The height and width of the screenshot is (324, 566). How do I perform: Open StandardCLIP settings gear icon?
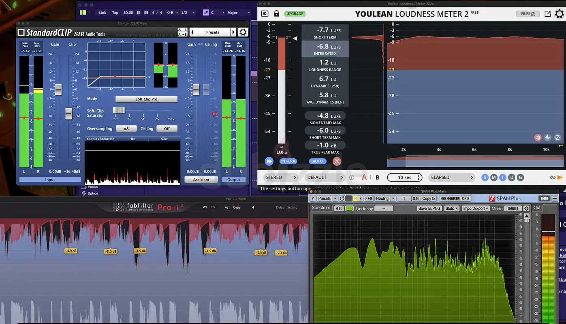243,32
